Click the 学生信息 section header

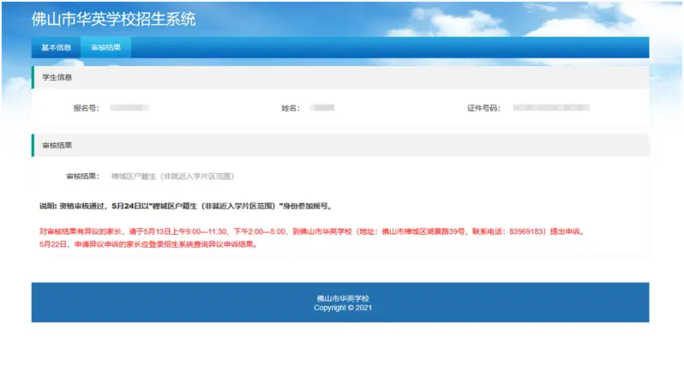[x=57, y=77]
